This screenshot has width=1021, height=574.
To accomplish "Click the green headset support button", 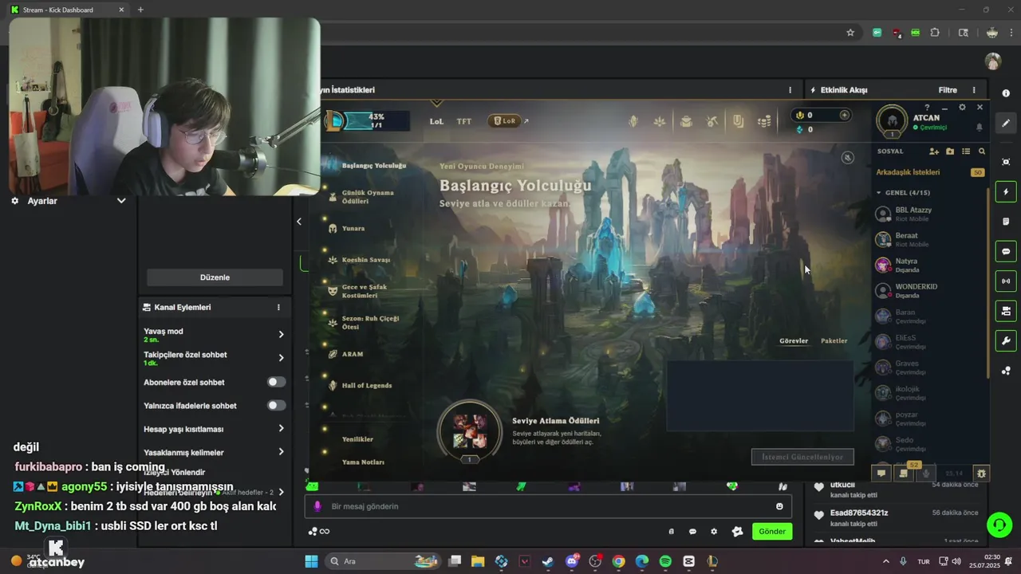I will click(999, 524).
